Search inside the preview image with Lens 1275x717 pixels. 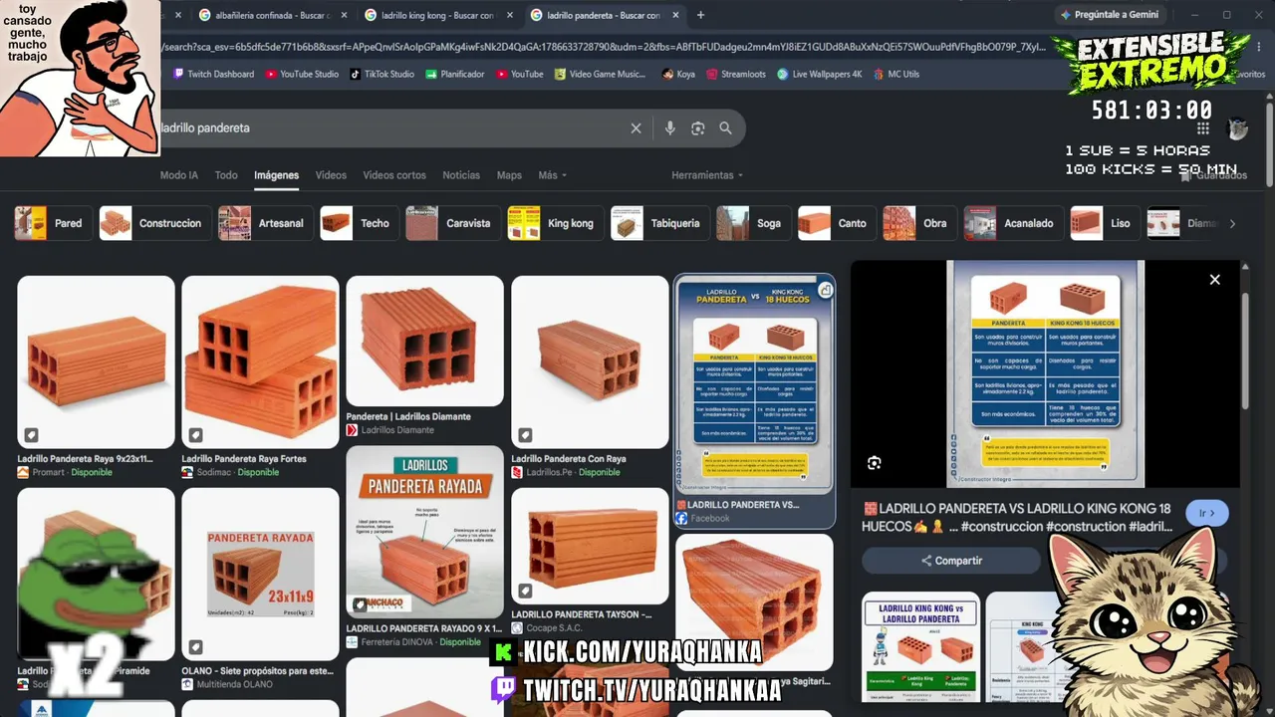click(x=875, y=463)
